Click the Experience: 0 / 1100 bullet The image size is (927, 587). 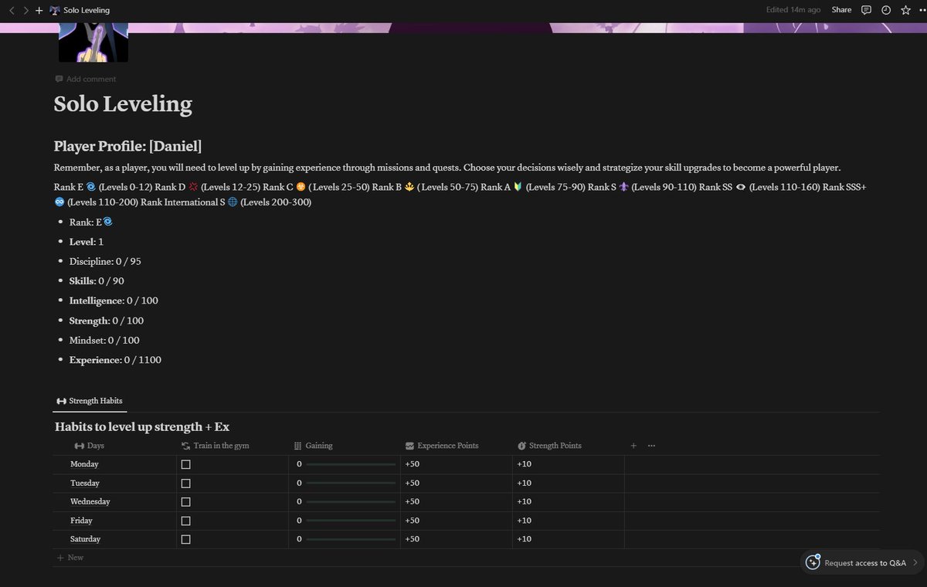(x=115, y=360)
